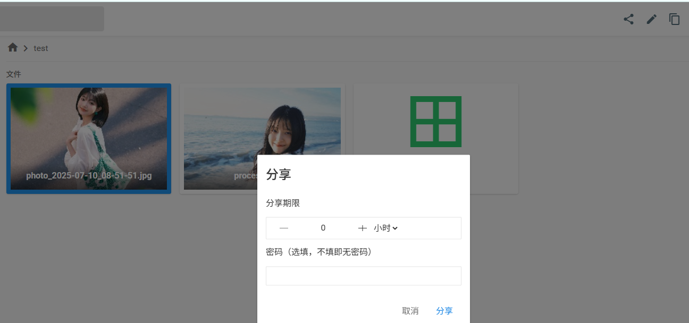Viewport: 689px width, 323px height.
Task: Click the share icon in the top toolbar
Action: [628, 19]
